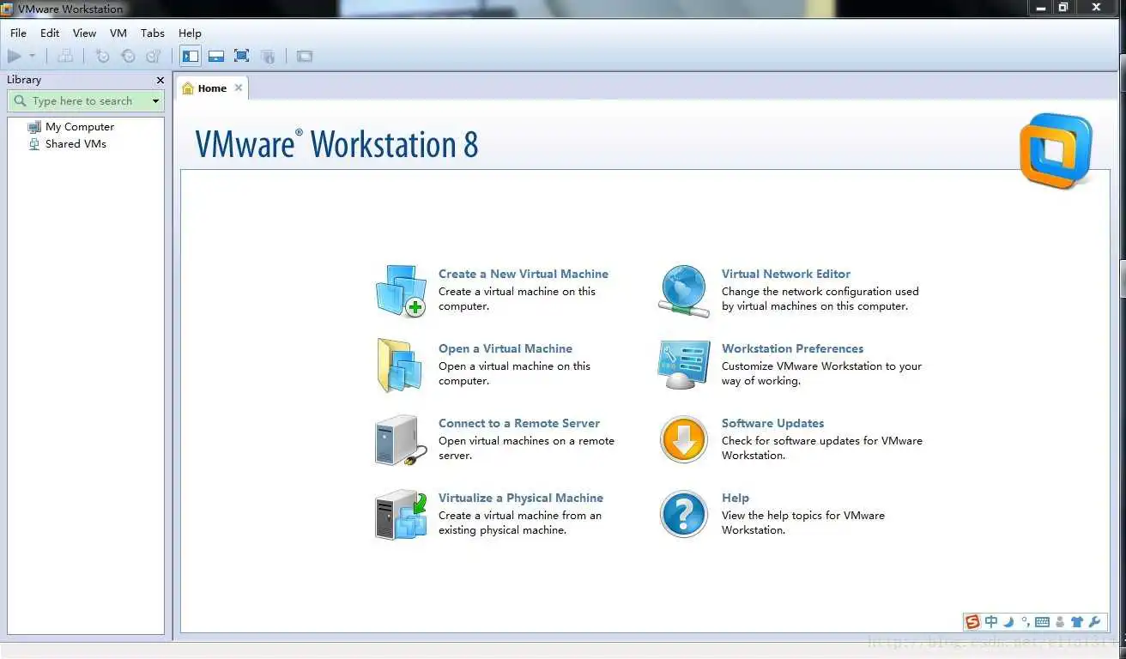Open the Library search dropdown arrow
Screen dimensions: 1126x659
tap(155, 101)
